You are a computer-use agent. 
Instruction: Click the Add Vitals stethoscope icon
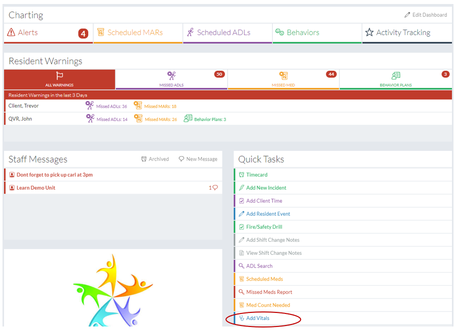click(242, 318)
